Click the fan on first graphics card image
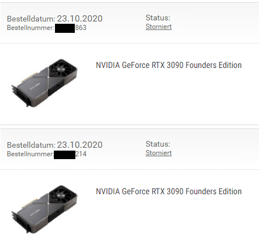Screen dimensions: 259x248 coord(61,69)
